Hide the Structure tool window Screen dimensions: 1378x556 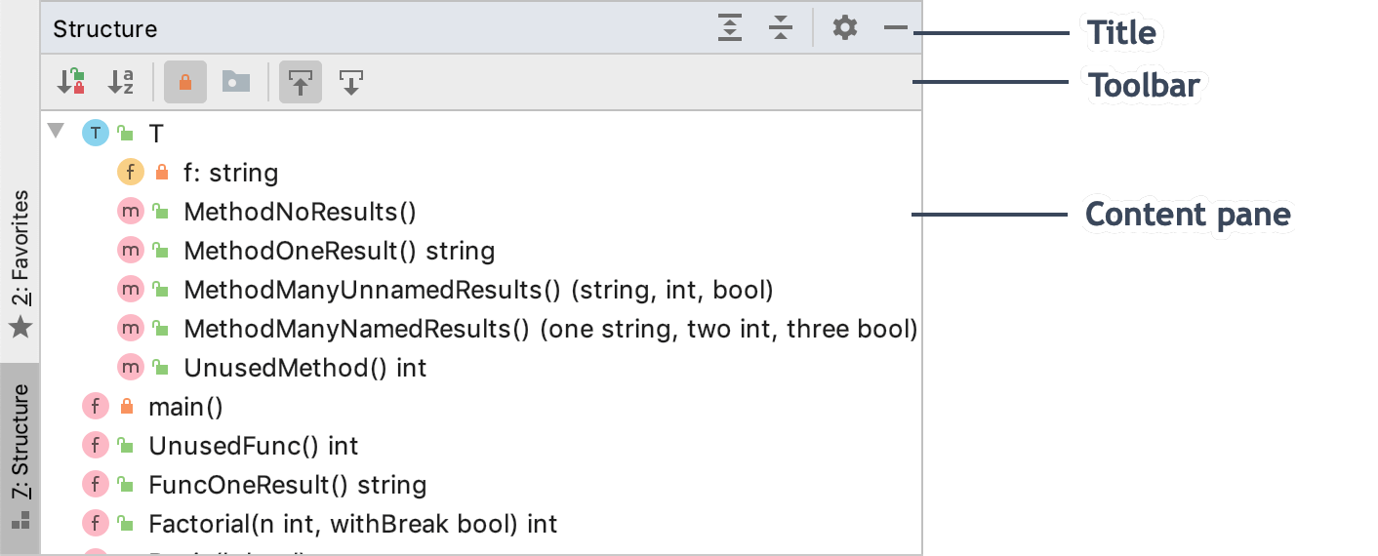[x=895, y=28]
